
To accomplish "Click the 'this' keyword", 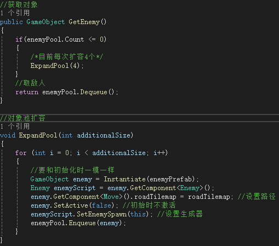I will point(138,214).
